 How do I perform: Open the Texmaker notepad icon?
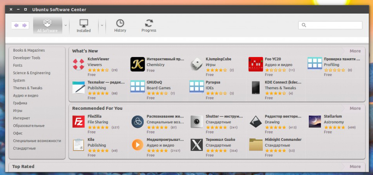(x=79, y=87)
